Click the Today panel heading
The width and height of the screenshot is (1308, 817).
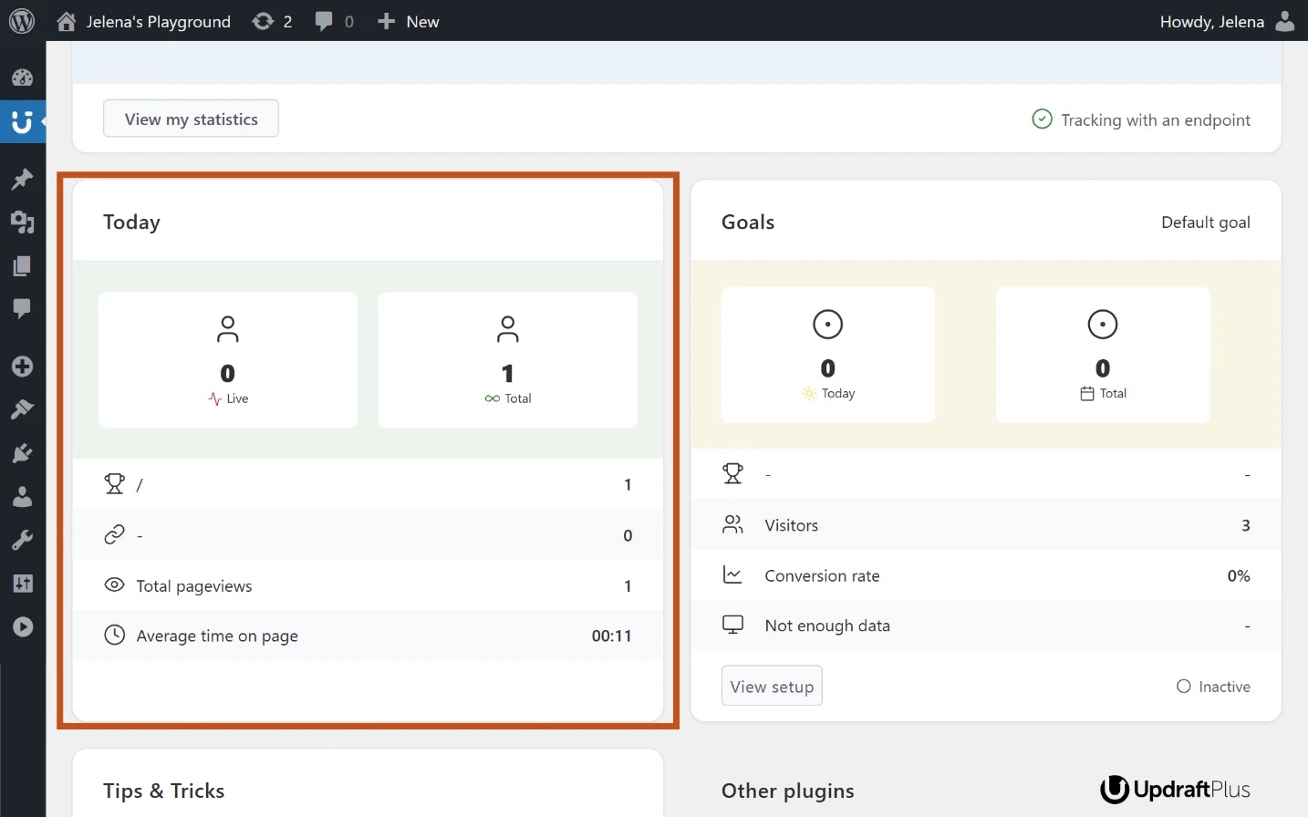[x=131, y=222]
